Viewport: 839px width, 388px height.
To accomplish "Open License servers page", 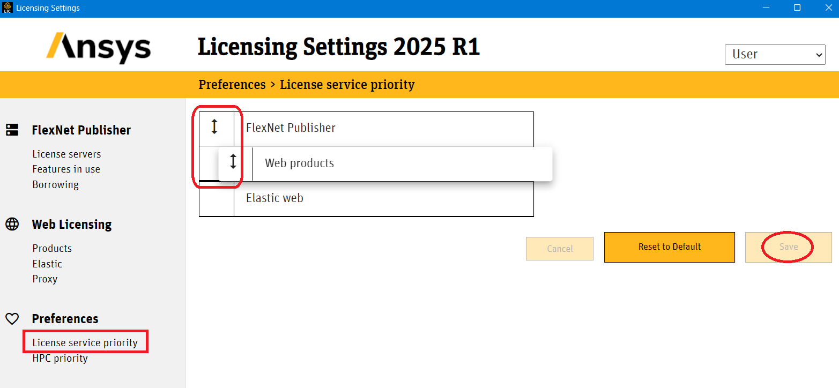I will (x=66, y=154).
